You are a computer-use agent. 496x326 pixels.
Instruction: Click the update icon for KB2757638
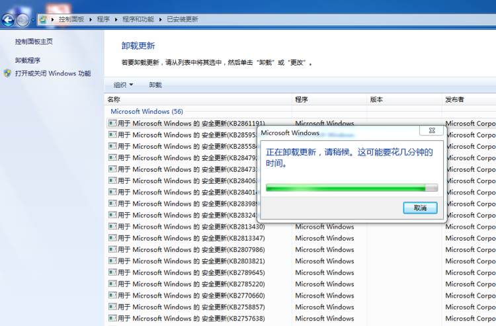click(112, 318)
